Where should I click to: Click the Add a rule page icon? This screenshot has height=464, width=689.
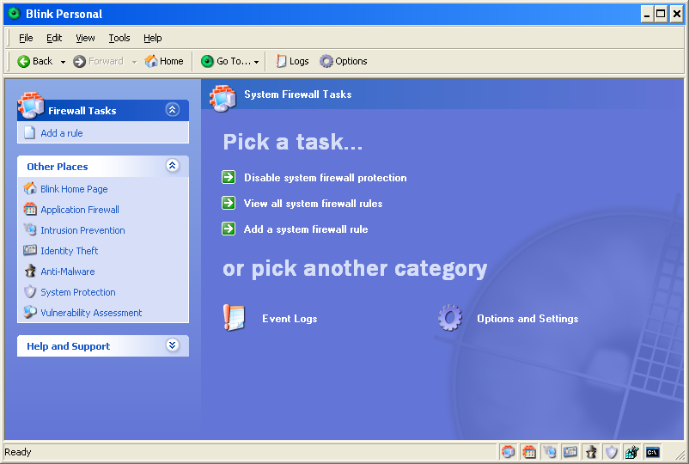click(29, 132)
